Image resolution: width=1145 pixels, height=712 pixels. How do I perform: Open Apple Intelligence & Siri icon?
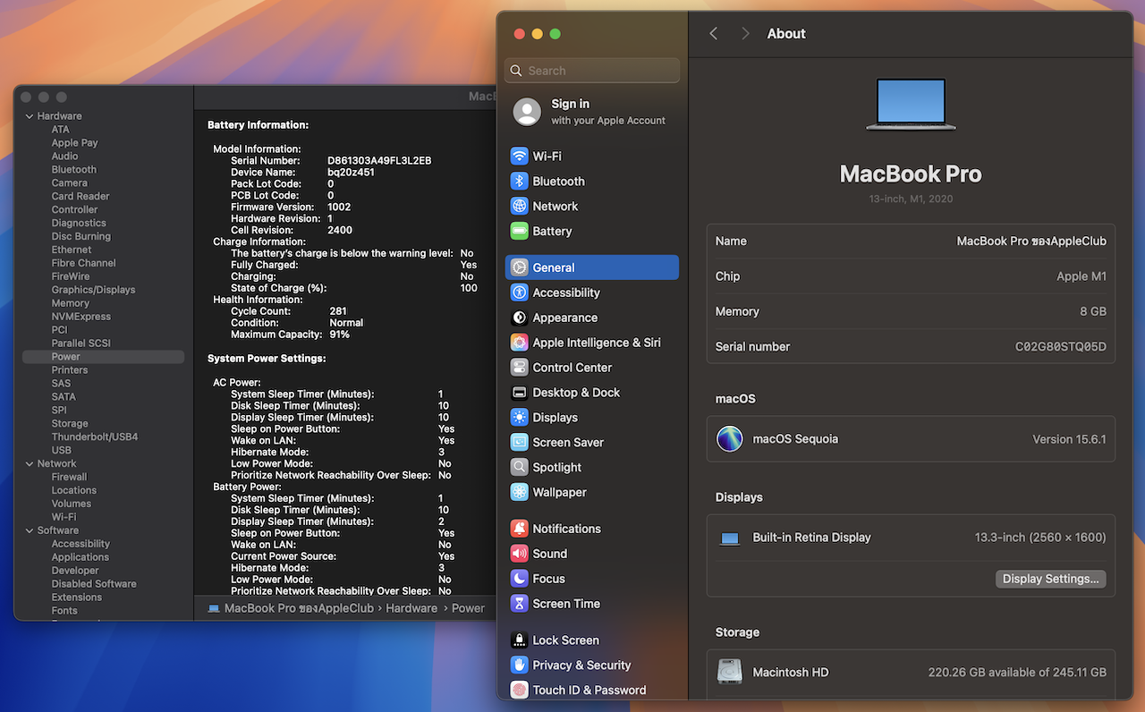click(x=519, y=343)
